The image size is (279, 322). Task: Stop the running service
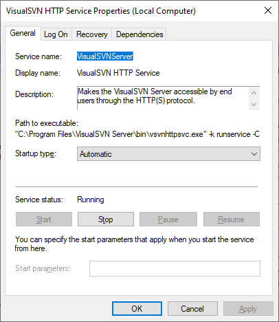coord(106,219)
